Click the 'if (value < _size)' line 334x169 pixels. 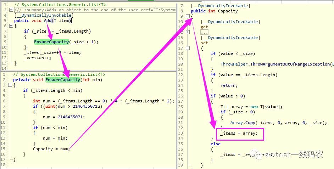[233, 53]
